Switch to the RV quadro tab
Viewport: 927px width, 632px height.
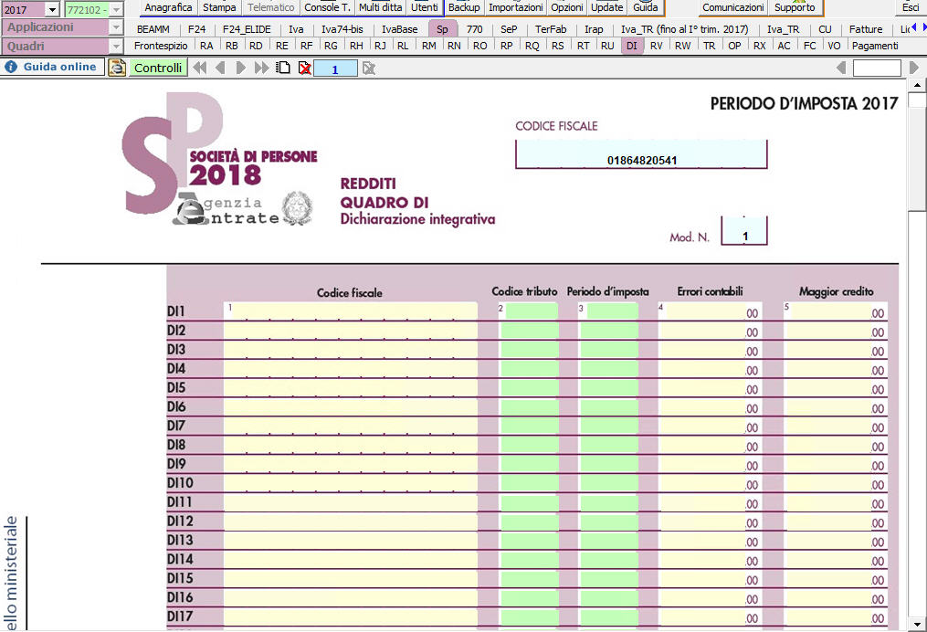(x=657, y=46)
